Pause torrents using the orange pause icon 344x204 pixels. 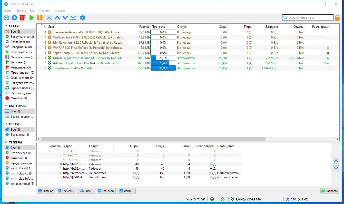point(40,18)
